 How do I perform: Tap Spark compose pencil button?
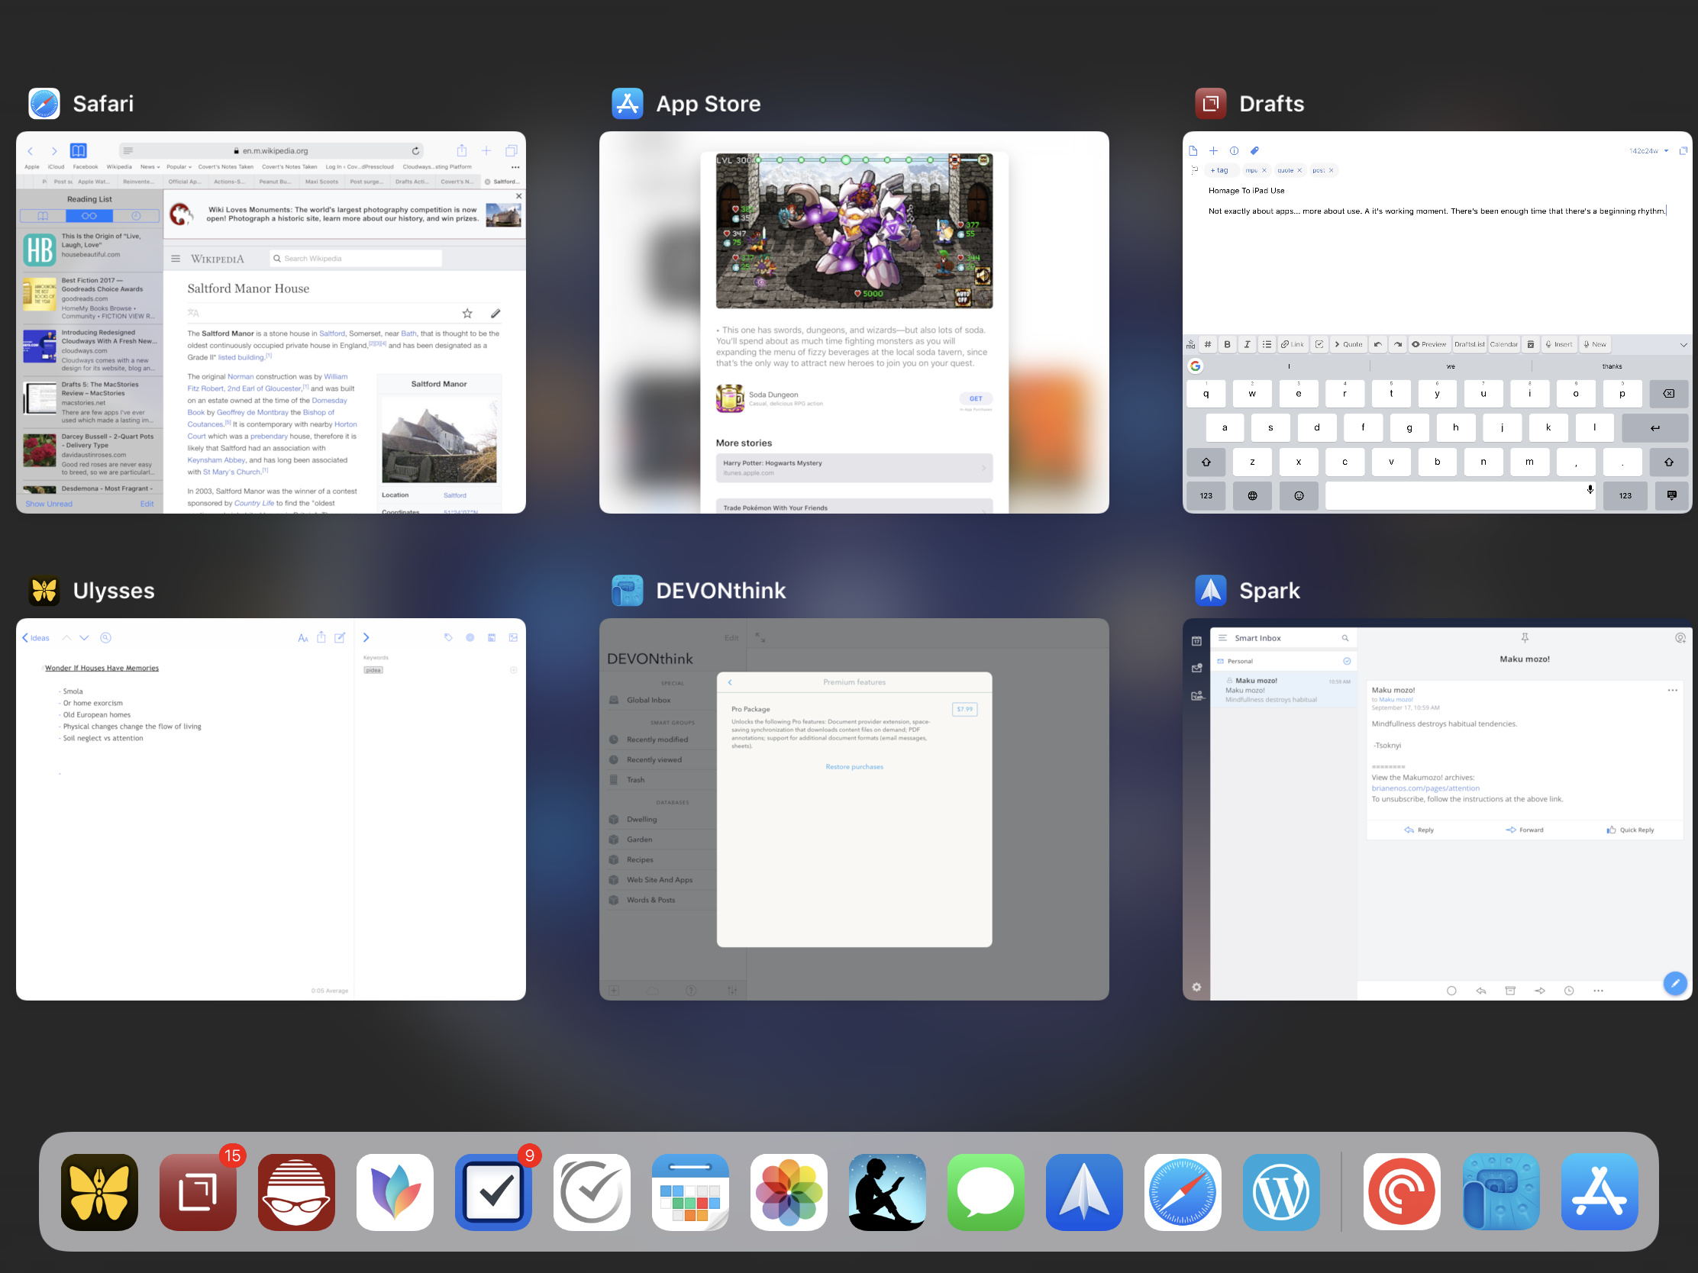pyautogui.click(x=1674, y=983)
